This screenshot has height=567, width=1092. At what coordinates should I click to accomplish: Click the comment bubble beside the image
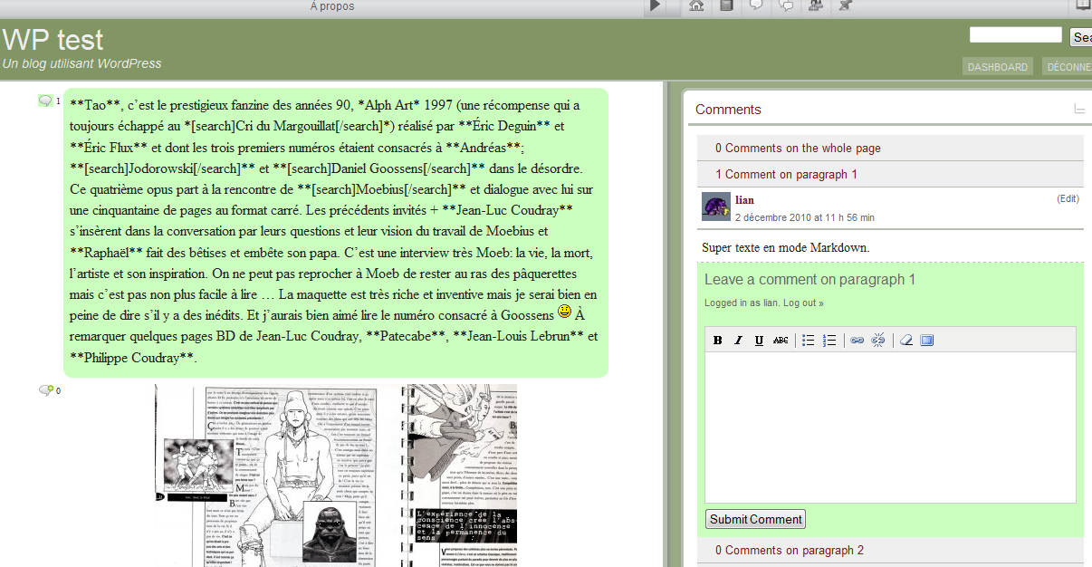[x=45, y=390]
